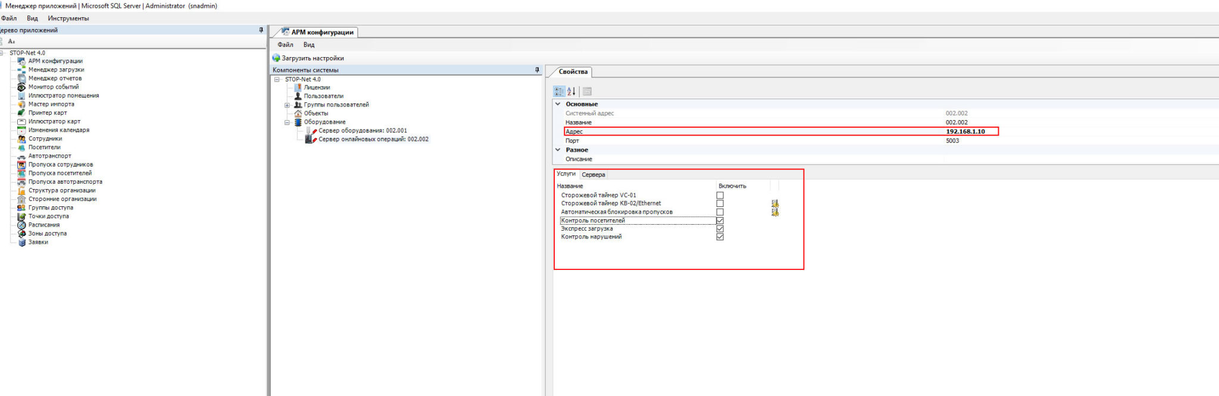Screen dimensions: 1219x396
Task: Select the Свойства tab
Action: pos(573,72)
